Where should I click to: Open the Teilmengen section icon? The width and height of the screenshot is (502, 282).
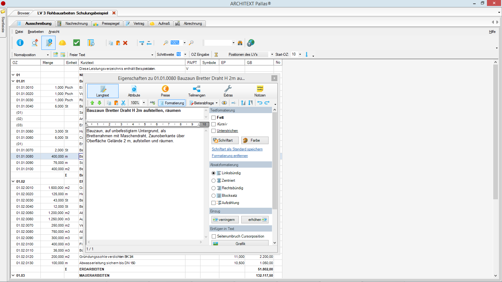(197, 91)
